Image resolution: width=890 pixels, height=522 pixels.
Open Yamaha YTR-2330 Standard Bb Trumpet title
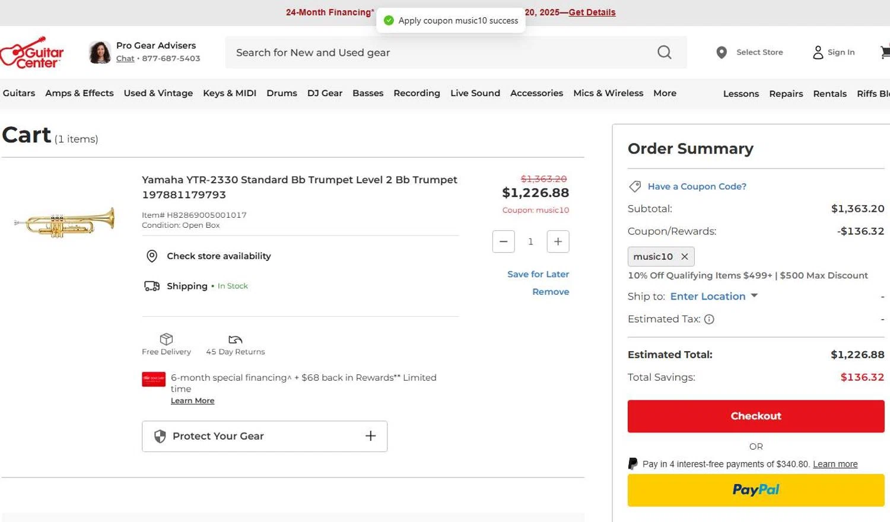[300, 187]
